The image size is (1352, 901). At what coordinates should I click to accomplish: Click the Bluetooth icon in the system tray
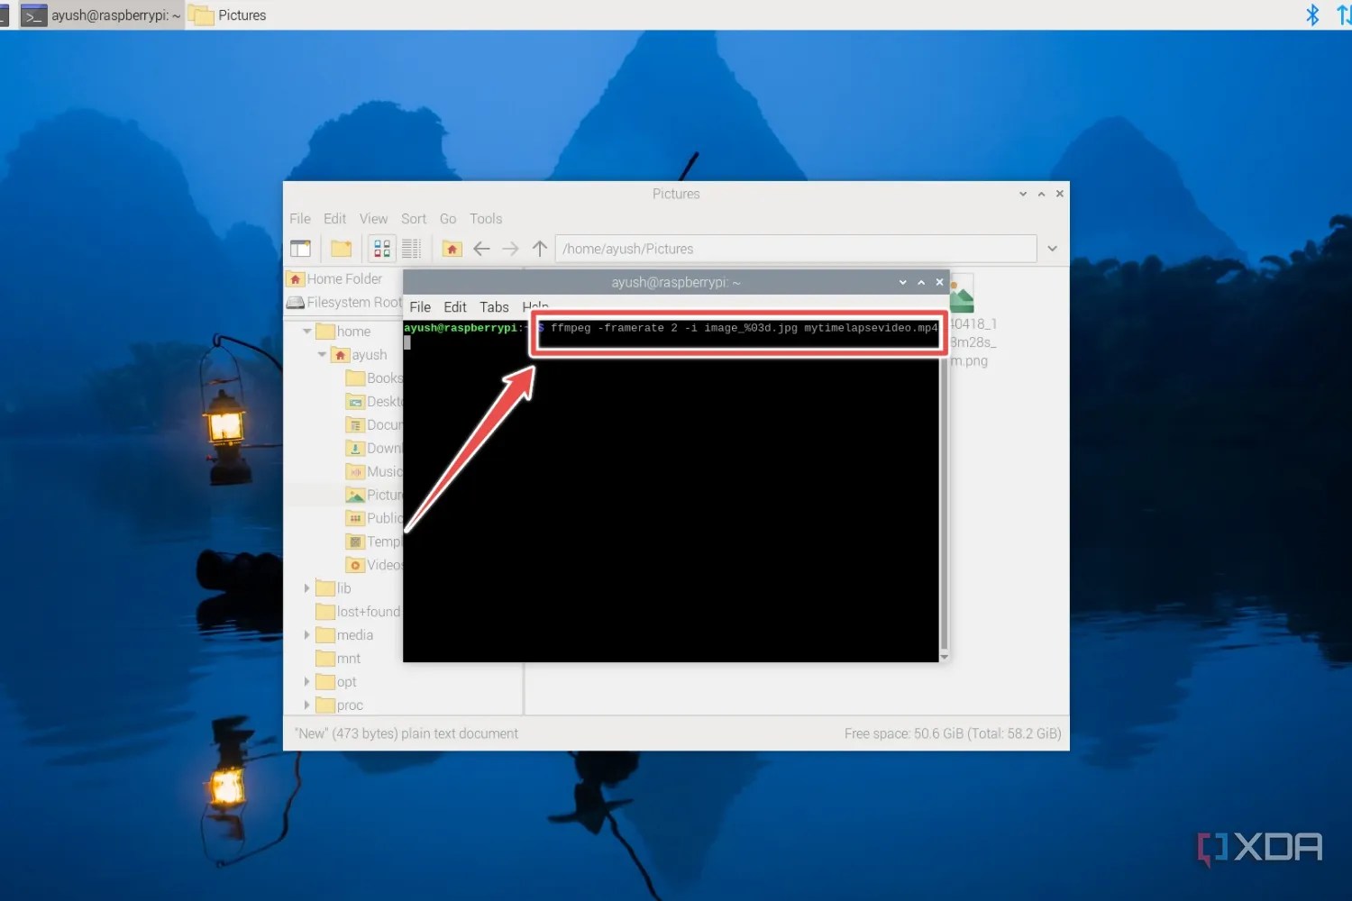[x=1312, y=14]
